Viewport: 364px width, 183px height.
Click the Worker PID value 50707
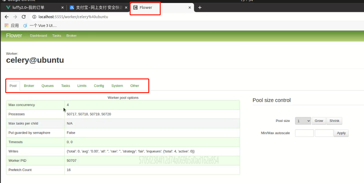click(71, 160)
